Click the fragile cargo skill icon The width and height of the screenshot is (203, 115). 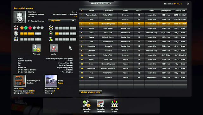pyautogui.click(x=51, y=28)
